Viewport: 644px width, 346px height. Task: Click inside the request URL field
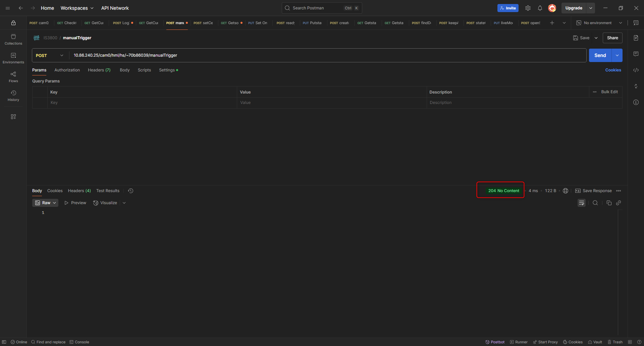point(235,55)
